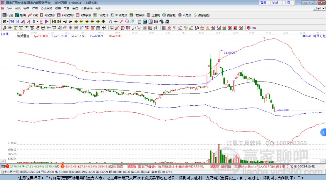326x184 pixels.
Task: Jump to last bar with skip-end icon
Action: click(59, 22)
